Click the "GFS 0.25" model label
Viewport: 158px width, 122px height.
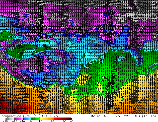click(50, 116)
